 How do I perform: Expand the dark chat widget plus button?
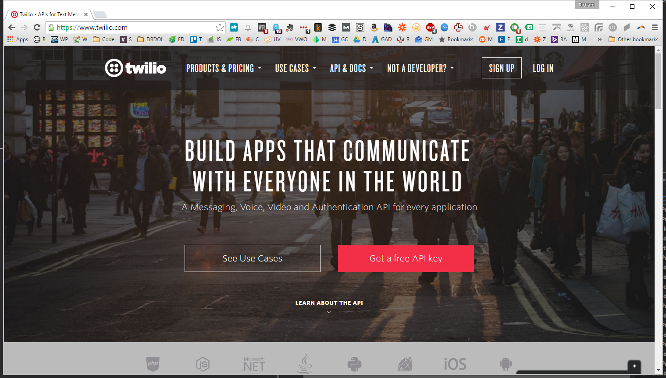coord(634,366)
